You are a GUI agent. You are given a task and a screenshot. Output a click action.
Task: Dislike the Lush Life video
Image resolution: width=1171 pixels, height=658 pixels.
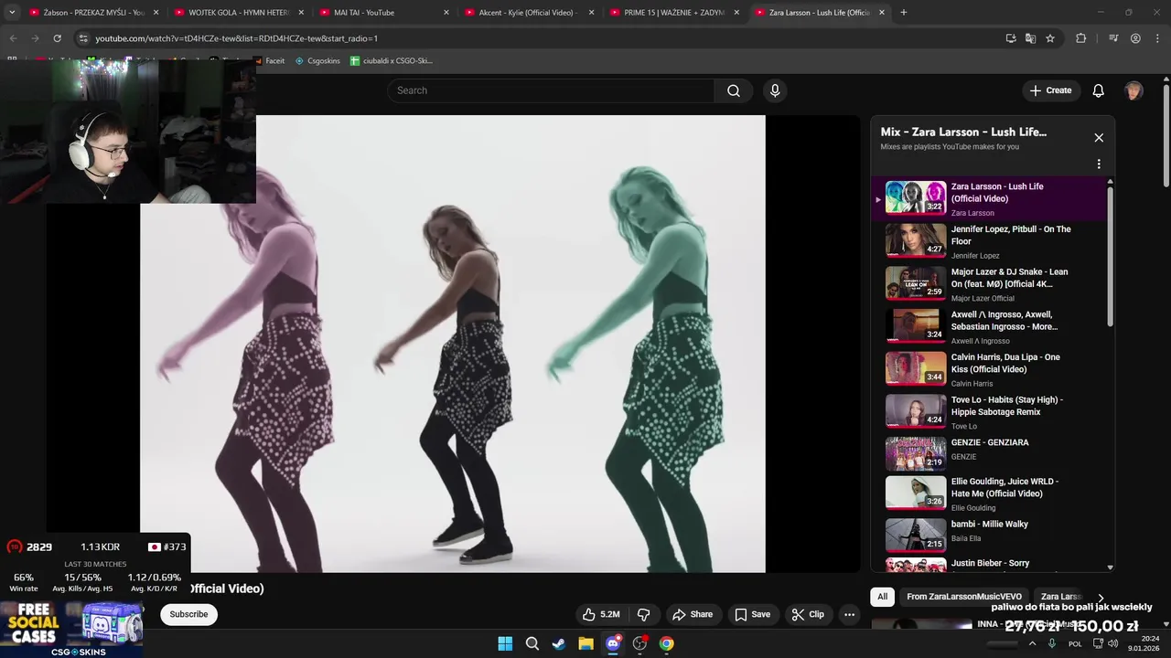click(x=643, y=614)
